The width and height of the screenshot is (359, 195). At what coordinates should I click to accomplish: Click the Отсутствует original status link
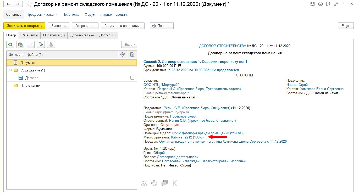point(170,125)
